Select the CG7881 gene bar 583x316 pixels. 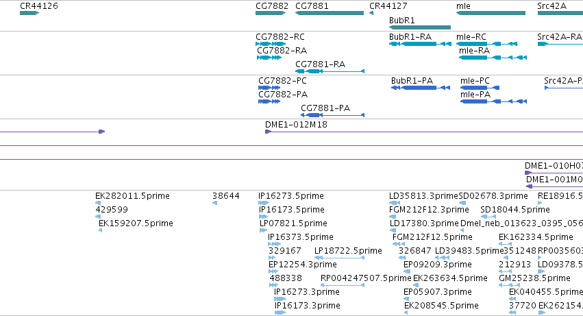[330, 13]
